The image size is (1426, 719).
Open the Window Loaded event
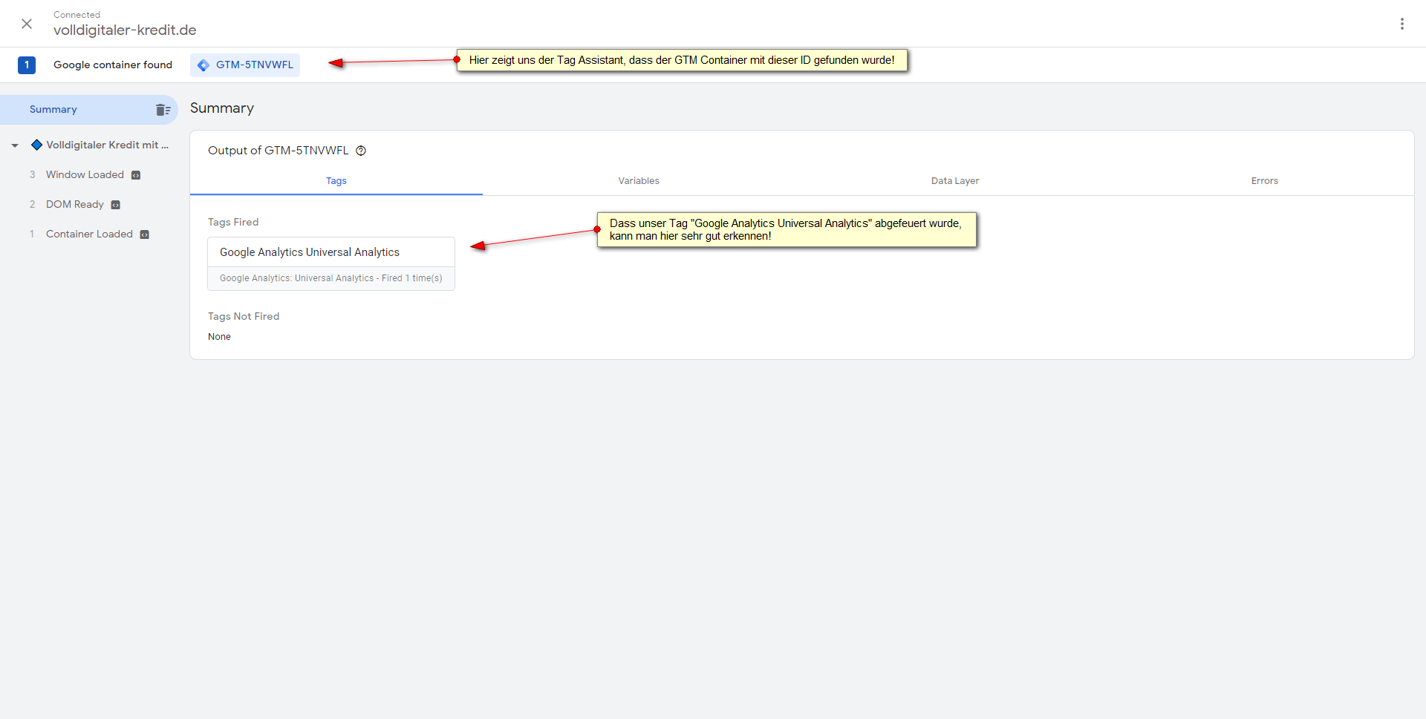coord(85,174)
